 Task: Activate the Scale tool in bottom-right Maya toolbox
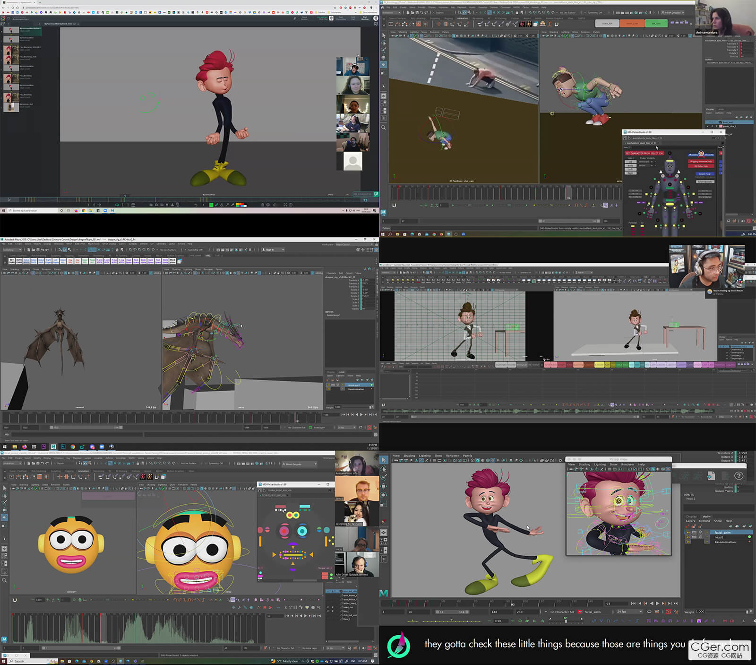click(384, 503)
